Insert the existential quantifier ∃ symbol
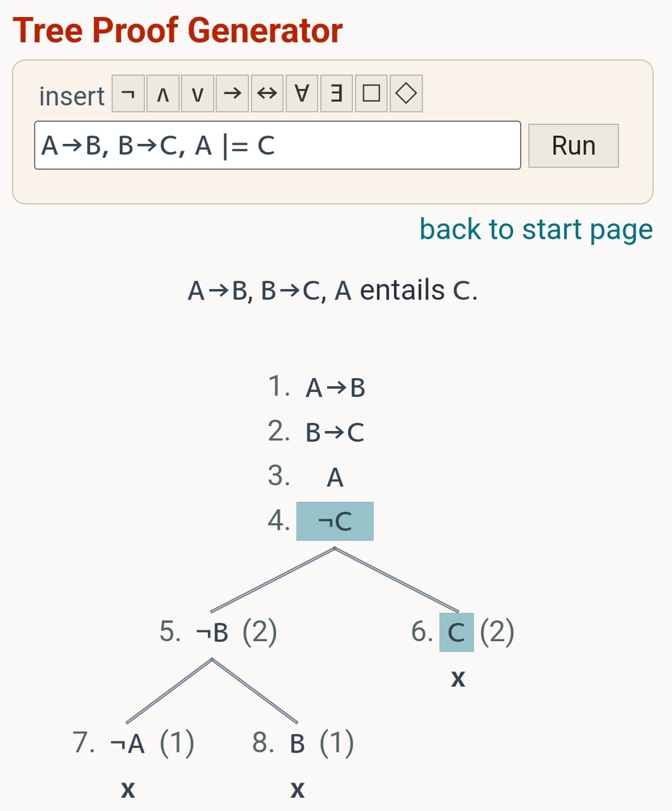 pyautogui.click(x=337, y=93)
